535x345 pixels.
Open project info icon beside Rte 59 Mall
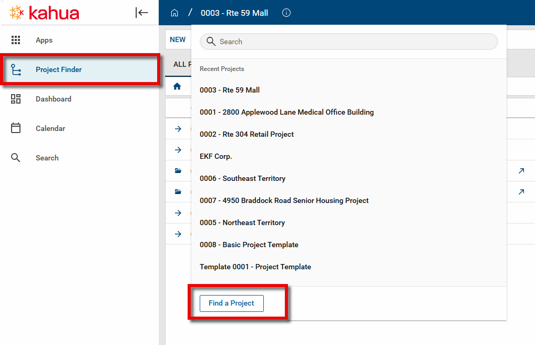pos(286,13)
